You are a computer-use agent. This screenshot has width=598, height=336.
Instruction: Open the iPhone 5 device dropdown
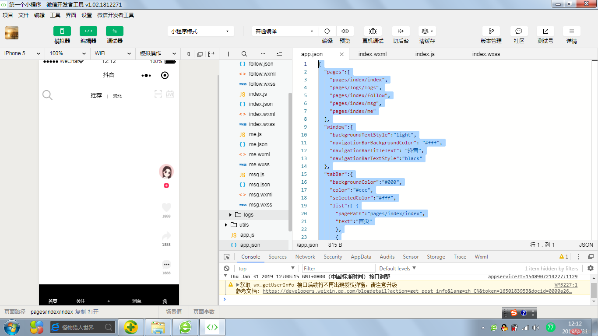click(x=22, y=53)
